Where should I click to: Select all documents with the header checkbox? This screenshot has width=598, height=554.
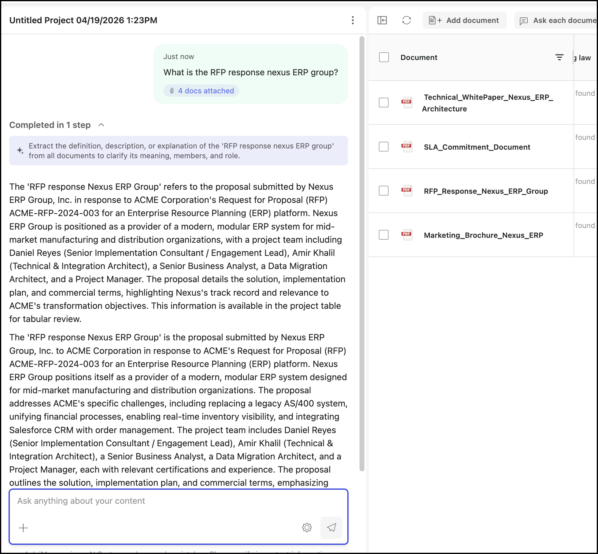tap(384, 57)
